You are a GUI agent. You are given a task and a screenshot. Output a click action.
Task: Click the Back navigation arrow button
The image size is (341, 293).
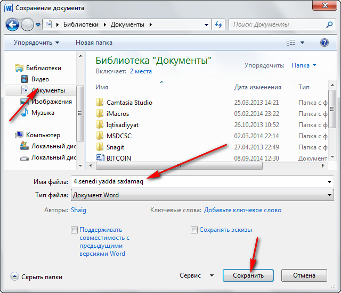[12, 24]
